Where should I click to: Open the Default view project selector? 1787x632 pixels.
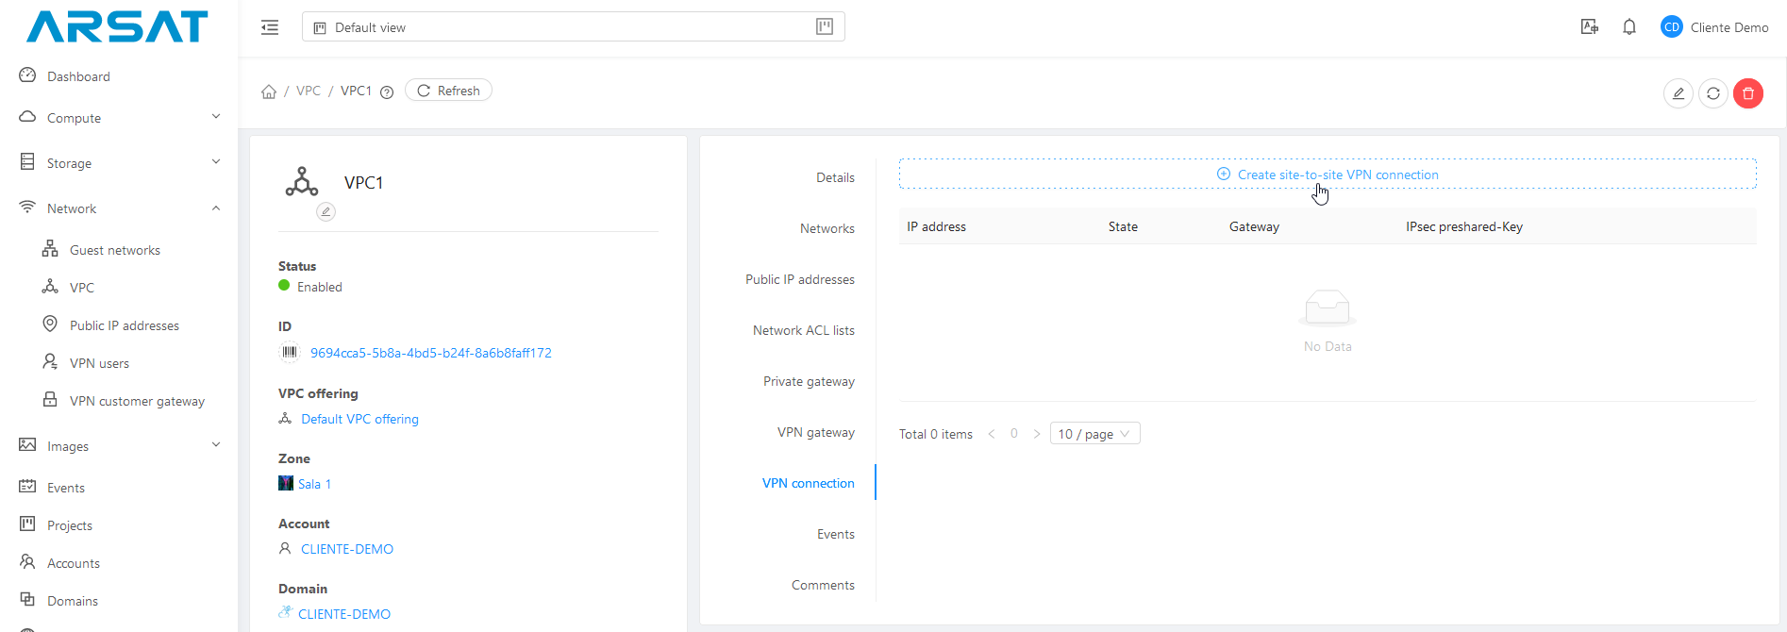pyautogui.click(x=572, y=27)
